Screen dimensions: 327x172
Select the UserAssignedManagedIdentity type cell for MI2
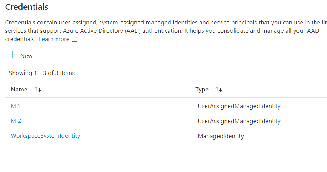click(239, 121)
